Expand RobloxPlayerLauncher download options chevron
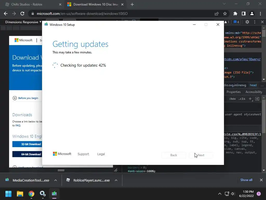This screenshot has height=200, width=266. 116,180
